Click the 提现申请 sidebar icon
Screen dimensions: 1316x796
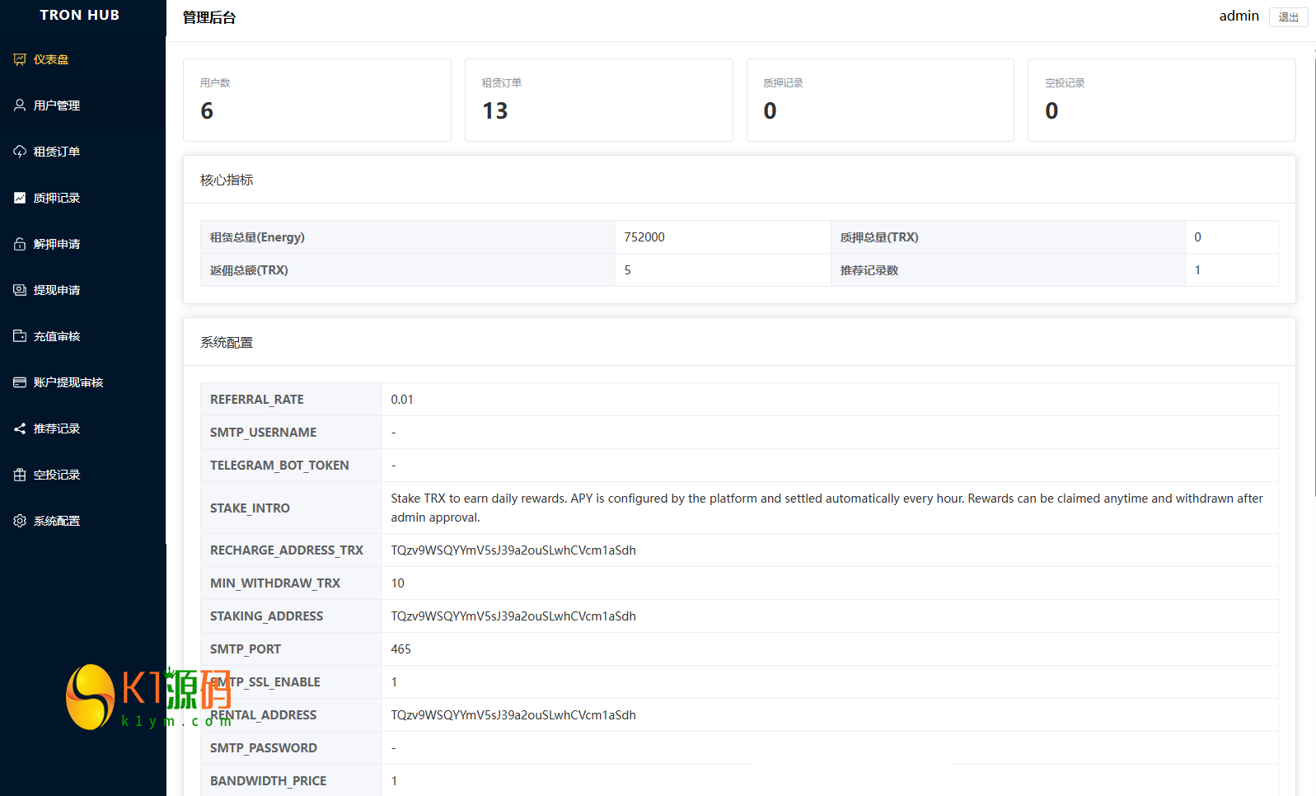20,290
